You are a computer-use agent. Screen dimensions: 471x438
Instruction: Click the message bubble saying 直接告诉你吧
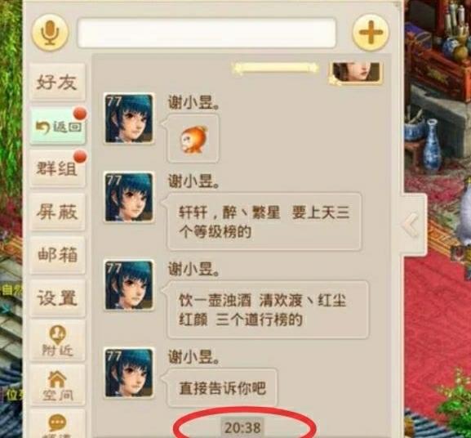point(222,388)
